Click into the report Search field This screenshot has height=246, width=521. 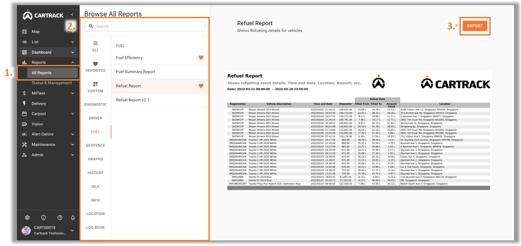(x=145, y=26)
